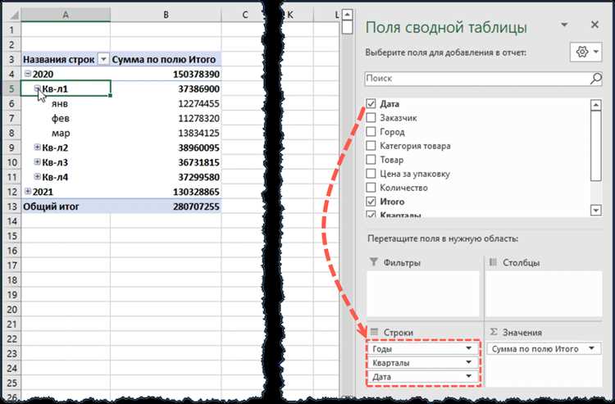Uncheck the Итого field checkbox
This screenshot has width=615, height=404.
(x=371, y=202)
